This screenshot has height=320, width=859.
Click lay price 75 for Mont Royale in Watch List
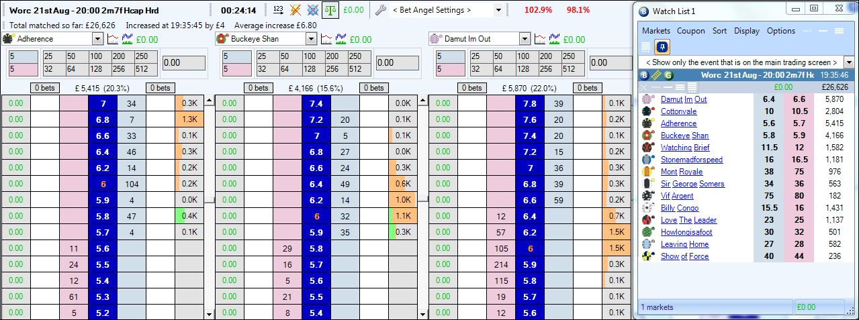[x=800, y=172]
